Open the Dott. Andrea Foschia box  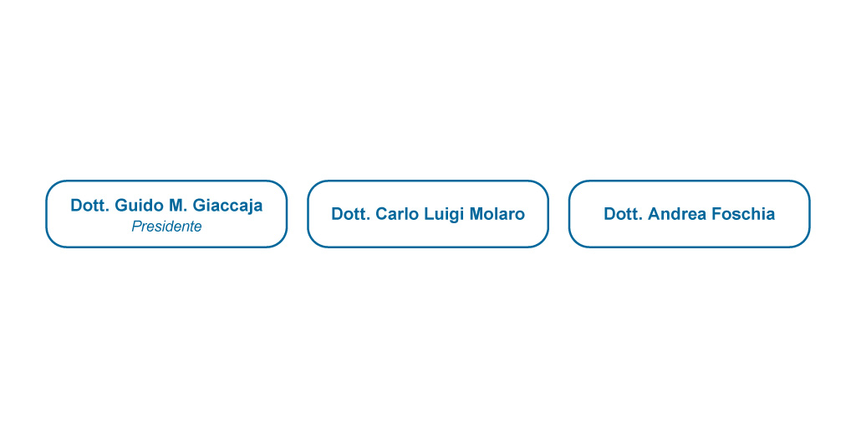[690, 214]
